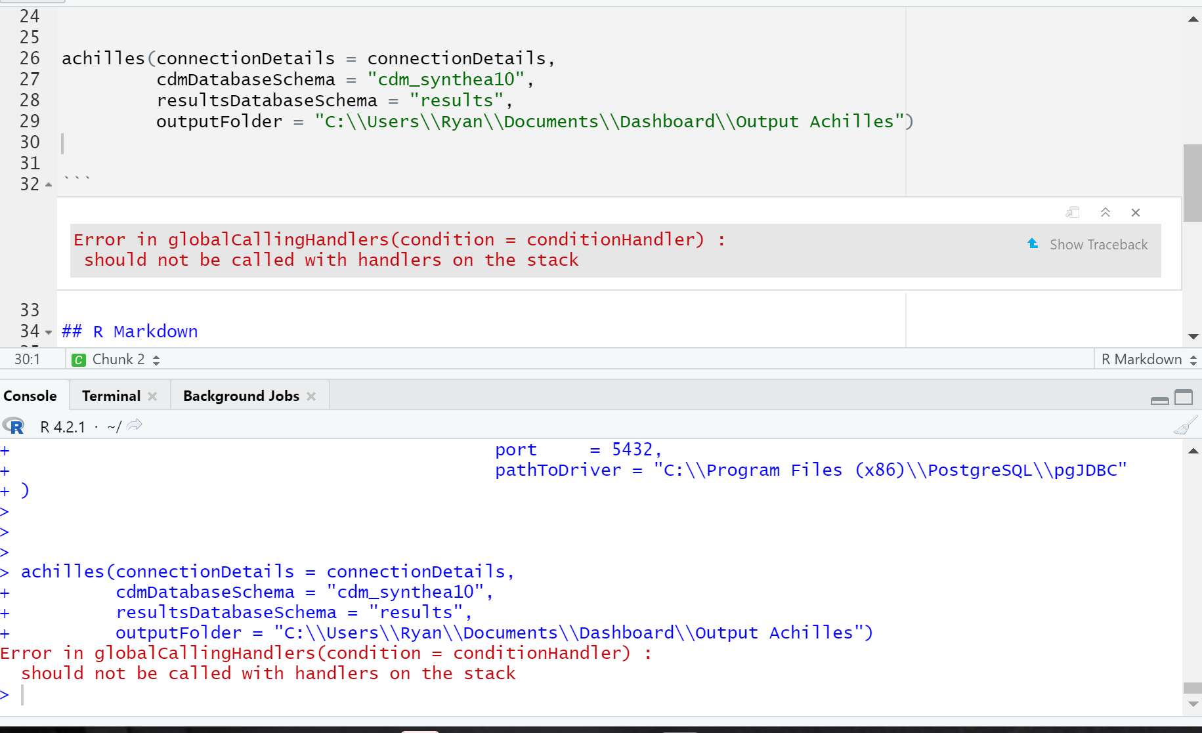The width and height of the screenshot is (1202, 733).
Task: Collapse the code chunk at line 32
Action: (49, 185)
